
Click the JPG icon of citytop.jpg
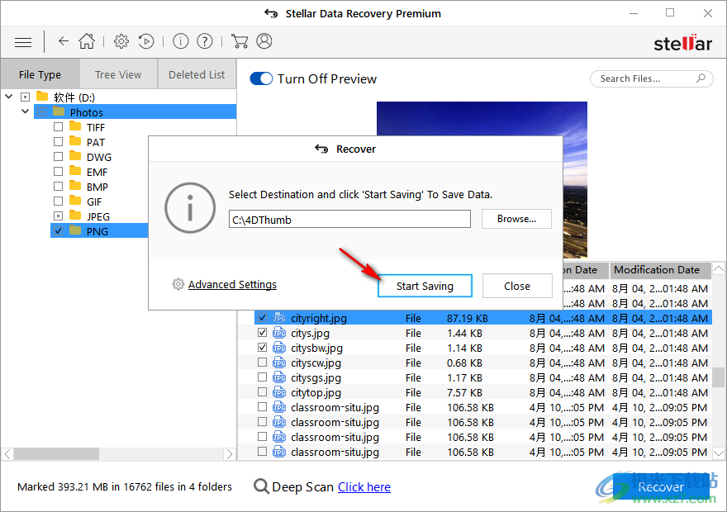[x=279, y=392]
